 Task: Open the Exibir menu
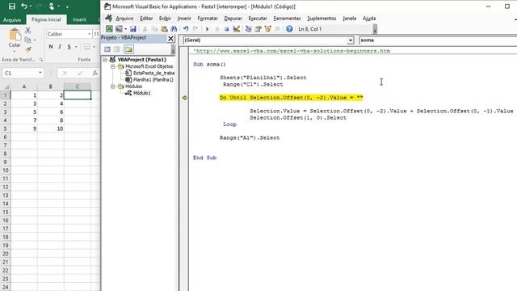[x=165, y=19]
